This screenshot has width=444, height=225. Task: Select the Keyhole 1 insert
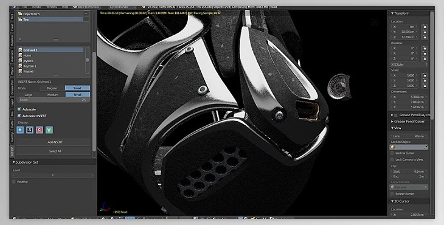[x=51, y=66]
